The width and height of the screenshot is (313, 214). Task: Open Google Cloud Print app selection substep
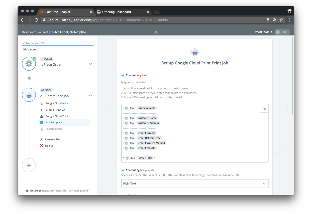[57, 103]
